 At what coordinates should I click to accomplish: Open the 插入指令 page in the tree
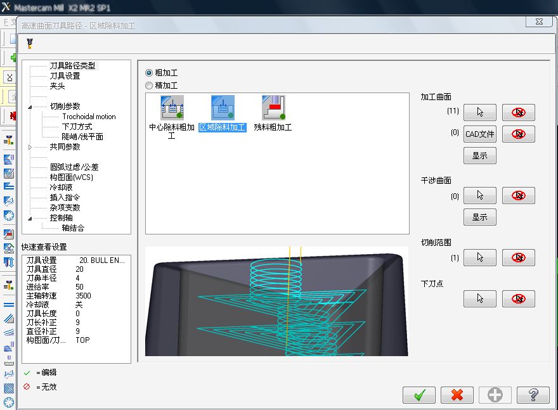[65, 197]
